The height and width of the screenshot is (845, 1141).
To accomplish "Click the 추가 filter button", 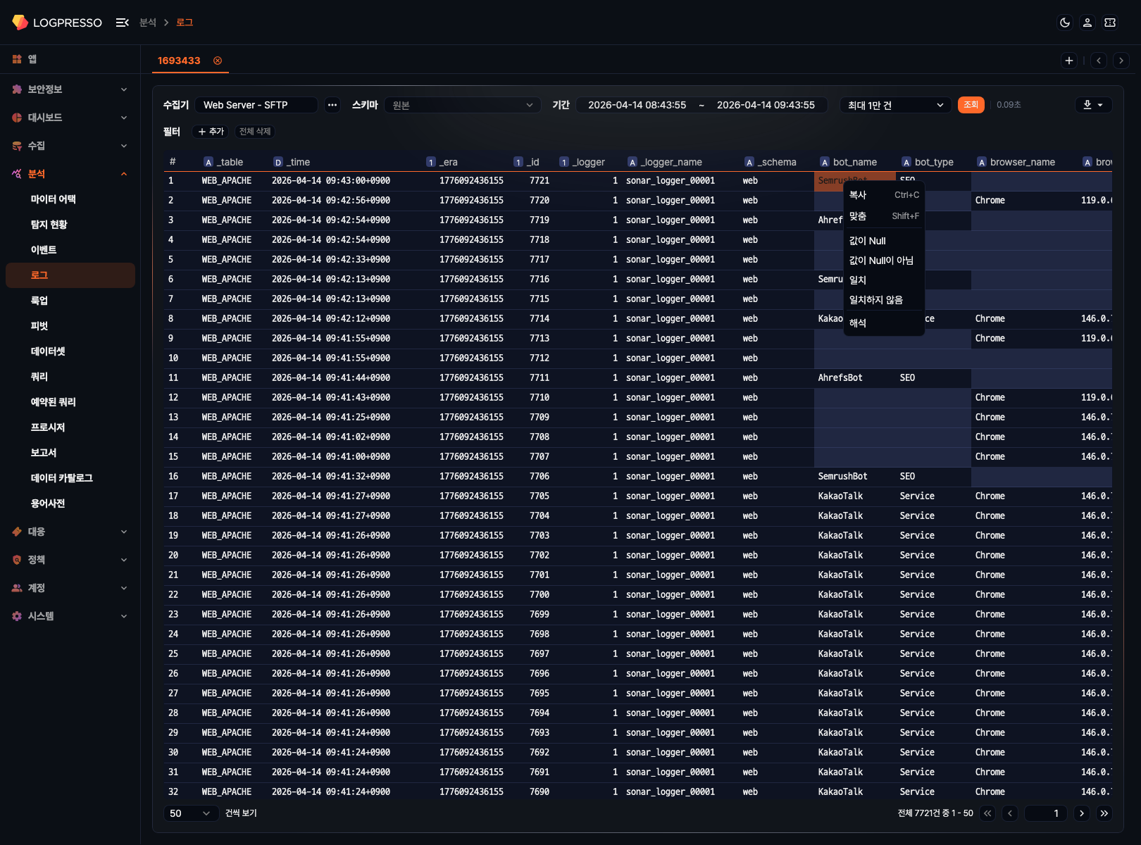I will point(211,132).
